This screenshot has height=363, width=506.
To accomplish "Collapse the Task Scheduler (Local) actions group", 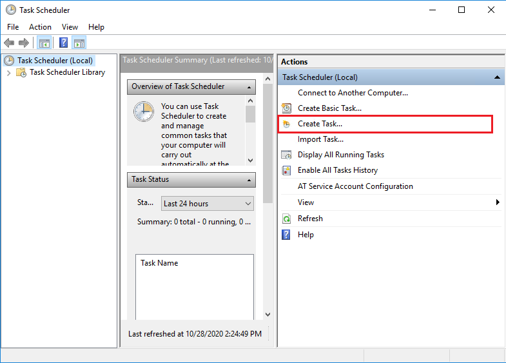I will (x=497, y=77).
